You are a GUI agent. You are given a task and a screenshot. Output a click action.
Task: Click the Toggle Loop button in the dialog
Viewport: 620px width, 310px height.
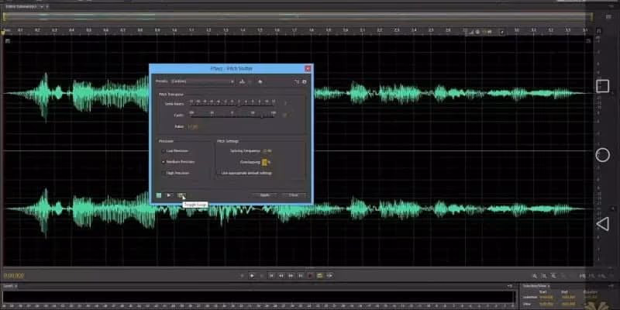click(181, 195)
